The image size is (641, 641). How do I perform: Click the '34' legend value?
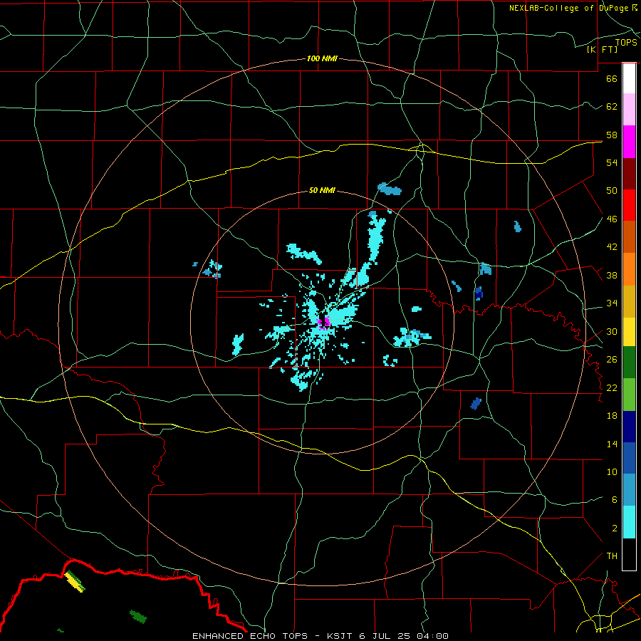click(612, 303)
